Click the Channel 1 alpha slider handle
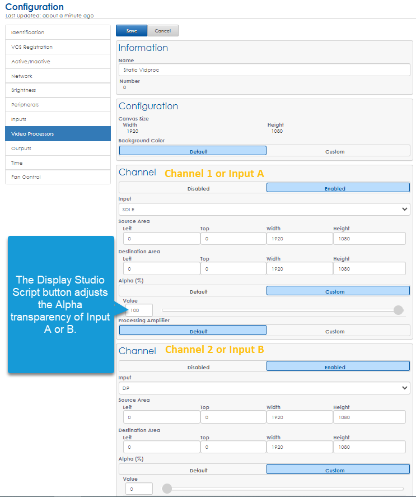The image size is (416, 497). (398, 310)
